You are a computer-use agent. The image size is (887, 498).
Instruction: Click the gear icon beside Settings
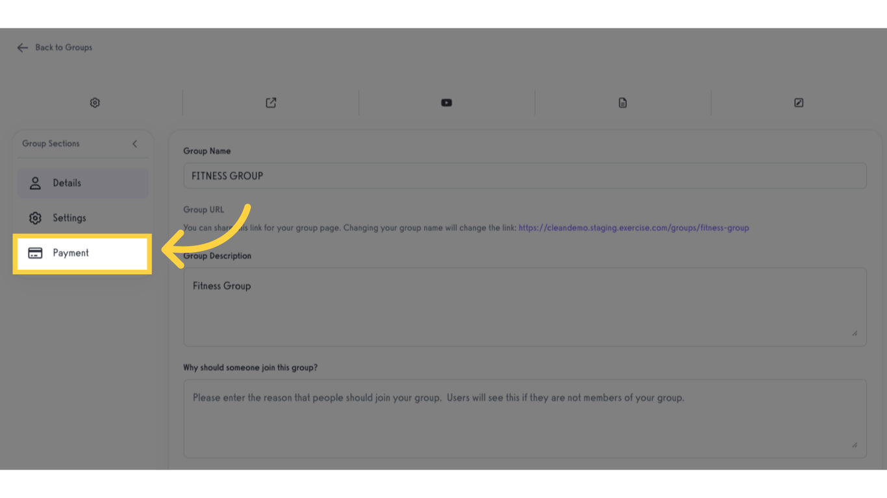tap(35, 217)
